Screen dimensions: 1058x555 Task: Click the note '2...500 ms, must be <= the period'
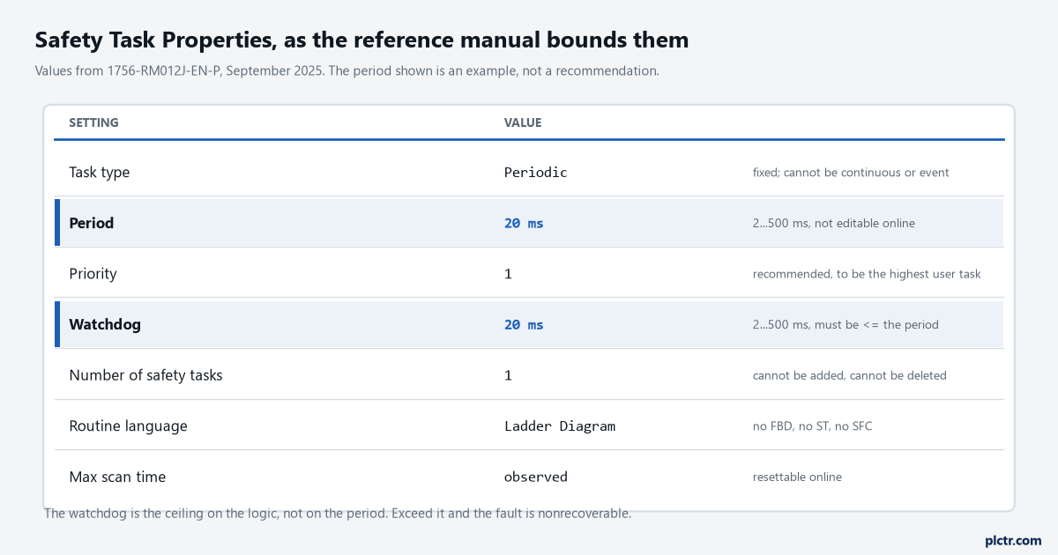tap(846, 325)
